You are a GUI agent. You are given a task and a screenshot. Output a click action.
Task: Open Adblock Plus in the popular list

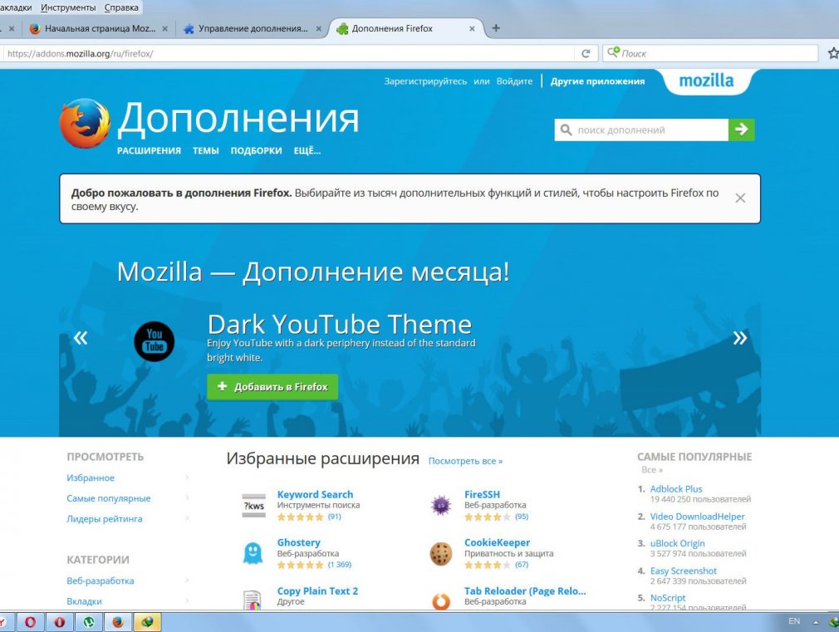coord(676,488)
